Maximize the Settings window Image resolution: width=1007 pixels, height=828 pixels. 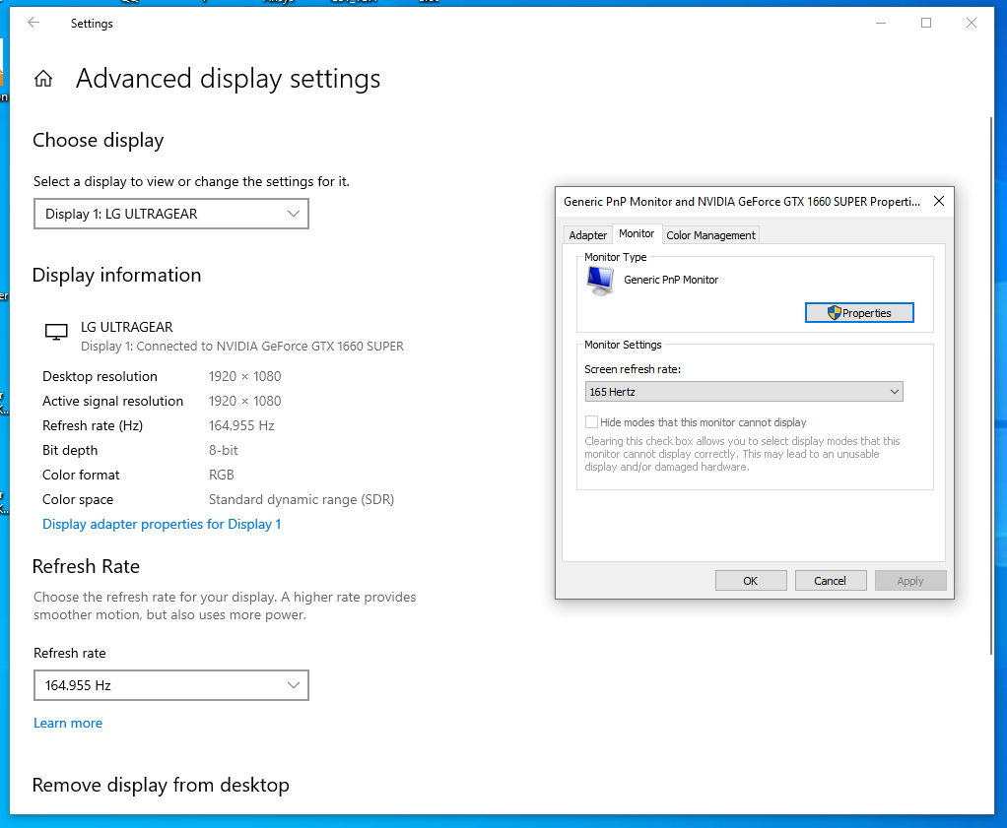coord(926,23)
